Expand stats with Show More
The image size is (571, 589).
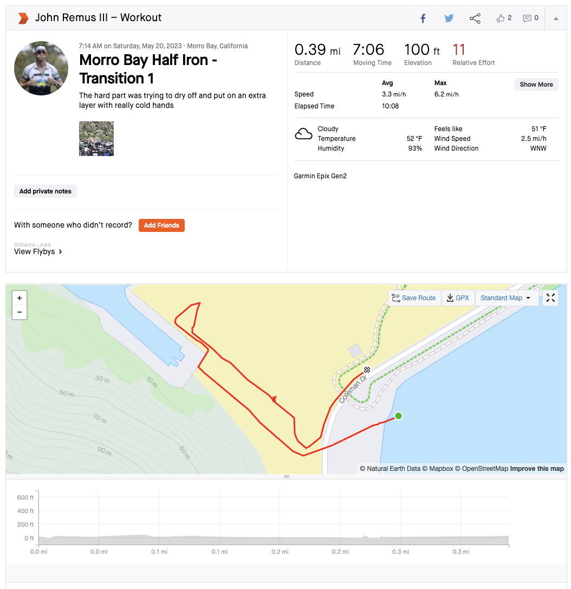(x=536, y=85)
